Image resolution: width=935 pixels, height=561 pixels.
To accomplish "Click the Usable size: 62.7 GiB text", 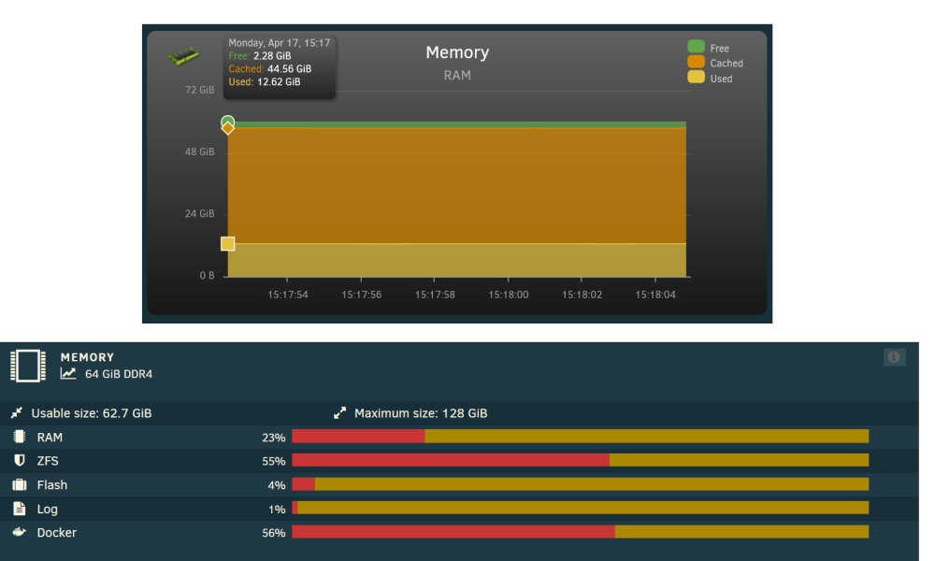I will (x=92, y=413).
